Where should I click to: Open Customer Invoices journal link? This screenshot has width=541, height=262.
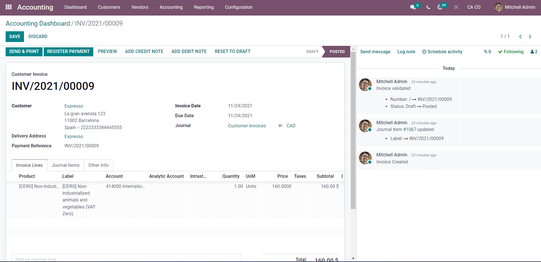(x=247, y=126)
